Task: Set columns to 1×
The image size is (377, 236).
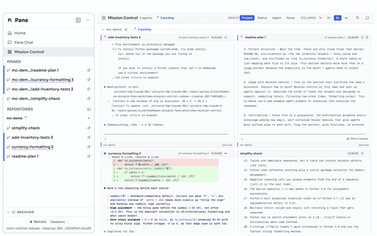Action: click(320, 18)
